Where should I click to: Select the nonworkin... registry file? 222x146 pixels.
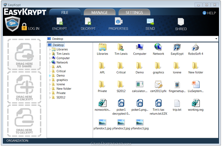click(102, 103)
